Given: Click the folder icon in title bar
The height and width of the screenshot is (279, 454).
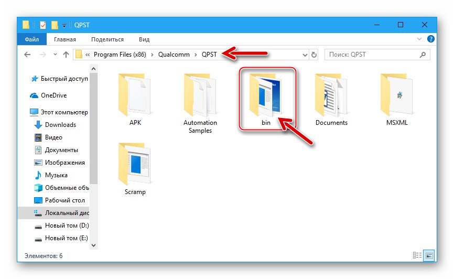Looking at the screenshot, I should (x=26, y=25).
